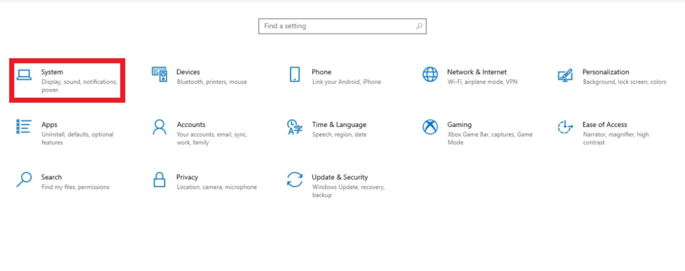Click the Ease of Access dashed-circle icon
Screen dimensions: 685x271
pyautogui.click(x=565, y=127)
